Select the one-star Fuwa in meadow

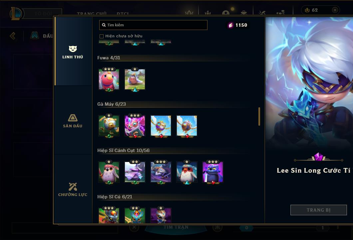click(x=135, y=79)
